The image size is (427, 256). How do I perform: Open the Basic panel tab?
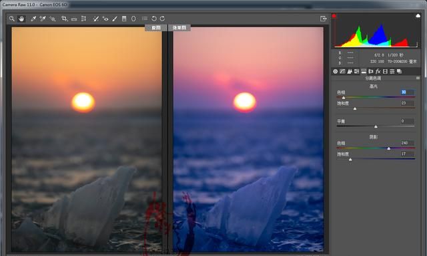point(335,71)
